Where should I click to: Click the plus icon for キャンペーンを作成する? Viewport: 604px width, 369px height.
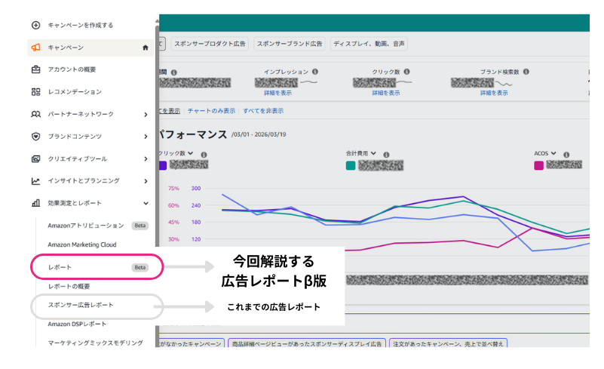[x=35, y=25]
